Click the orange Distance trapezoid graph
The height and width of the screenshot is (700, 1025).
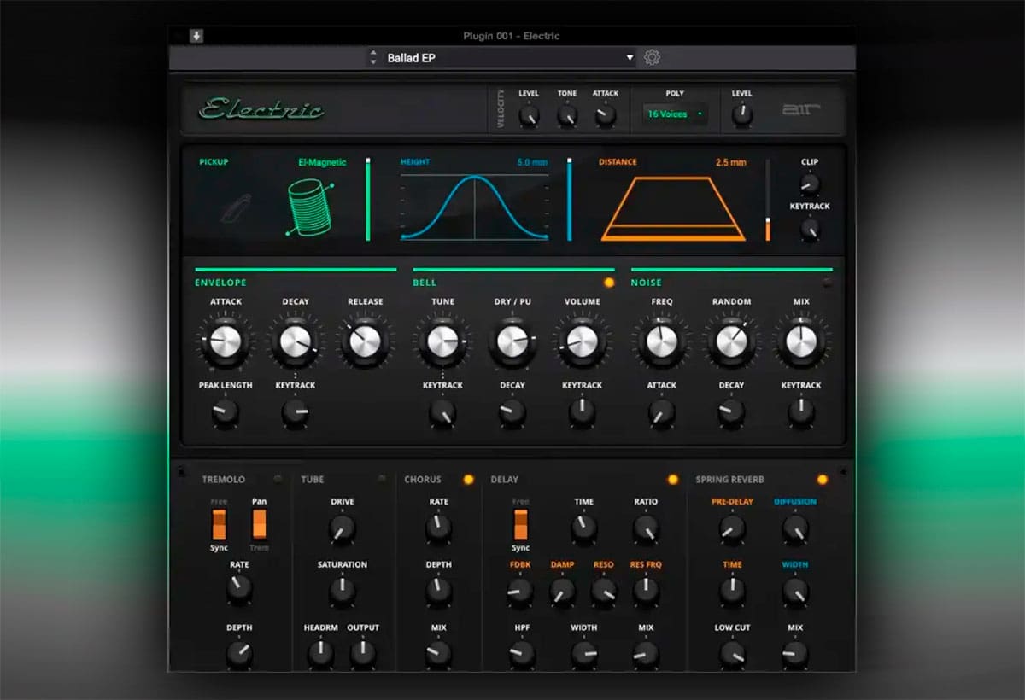673,209
